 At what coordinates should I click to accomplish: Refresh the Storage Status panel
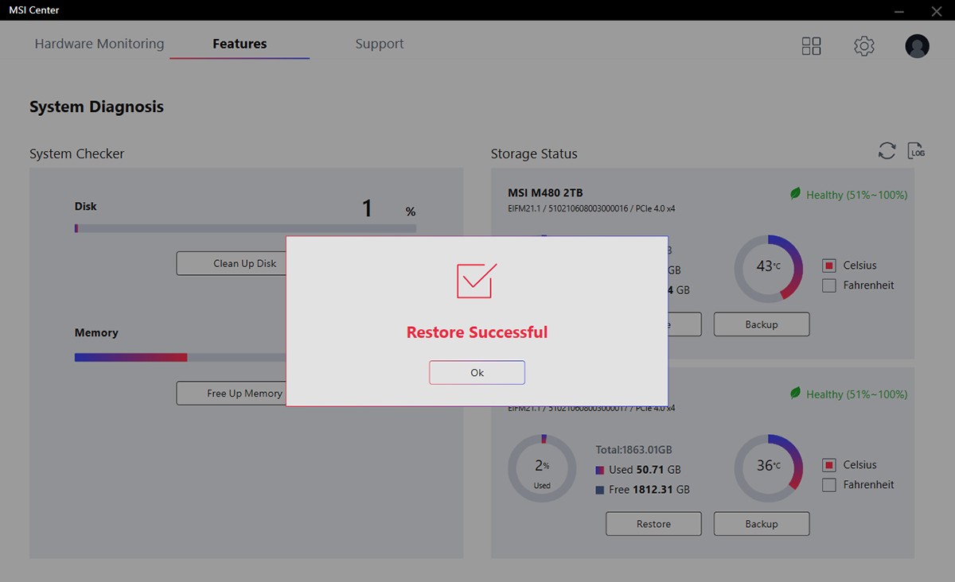pyautogui.click(x=887, y=151)
